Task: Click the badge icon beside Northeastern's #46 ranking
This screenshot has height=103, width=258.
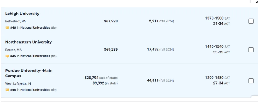Action: coord(7,56)
